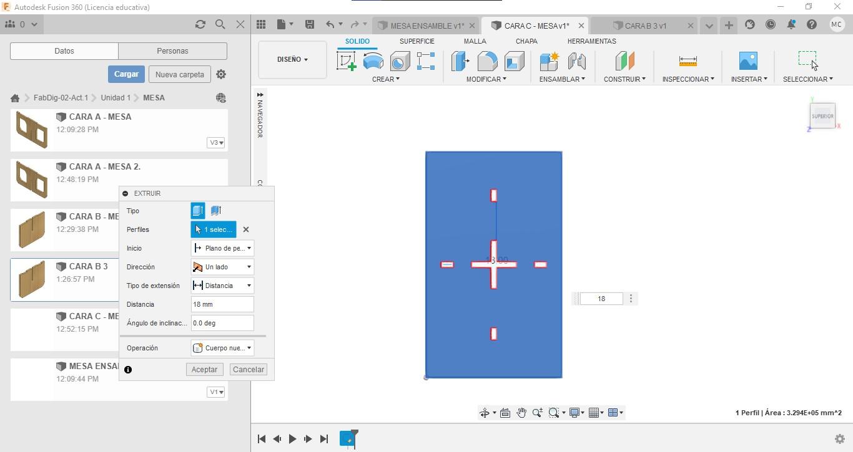Go to Unidad 1 in breadcrumb
The width and height of the screenshot is (853, 452).
116,98
